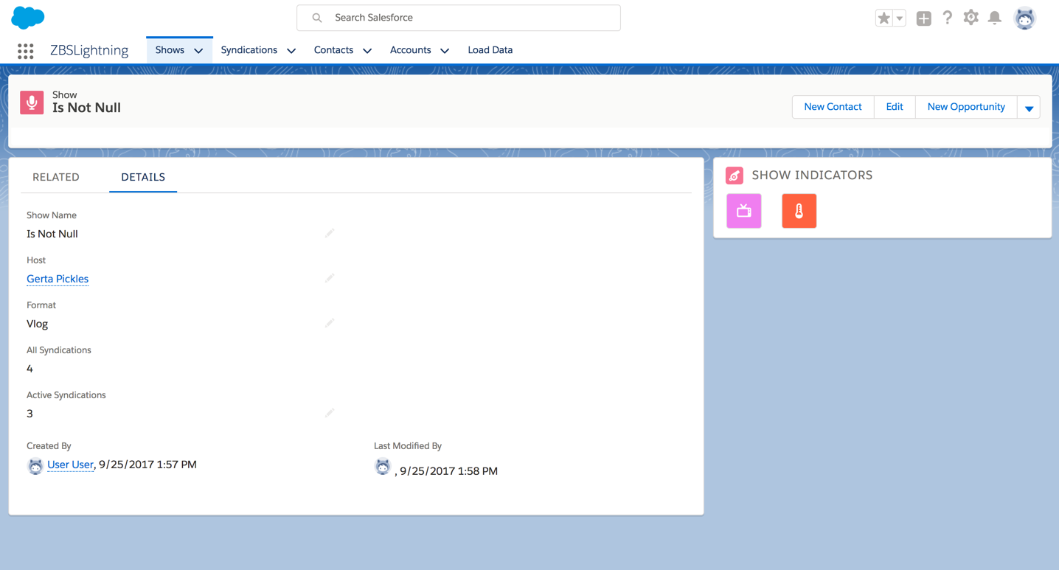1059x570 pixels.
Task: Click the Favorites star icon
Action: pos(883,18)
